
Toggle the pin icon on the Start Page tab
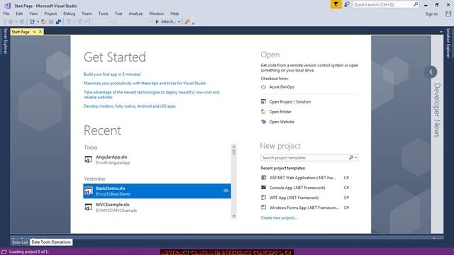34,32
